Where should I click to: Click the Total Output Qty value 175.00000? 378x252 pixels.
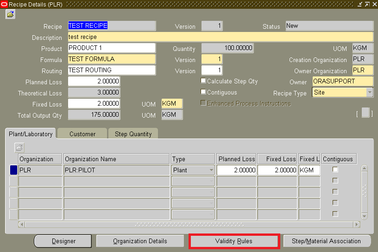[x=94, y=114]
